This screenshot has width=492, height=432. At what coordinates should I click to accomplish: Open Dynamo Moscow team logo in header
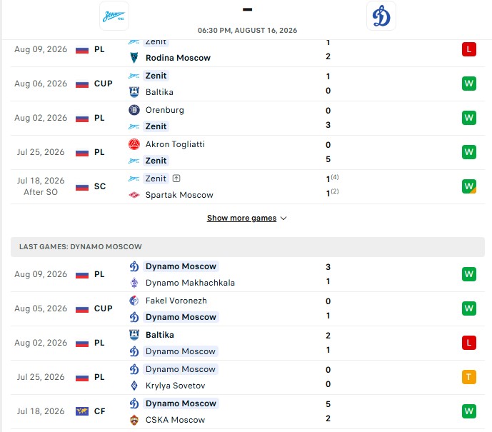click(381, 16)
